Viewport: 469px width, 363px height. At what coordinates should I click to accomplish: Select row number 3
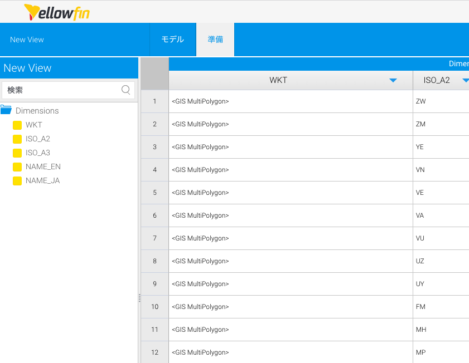[x=154, y=147]
